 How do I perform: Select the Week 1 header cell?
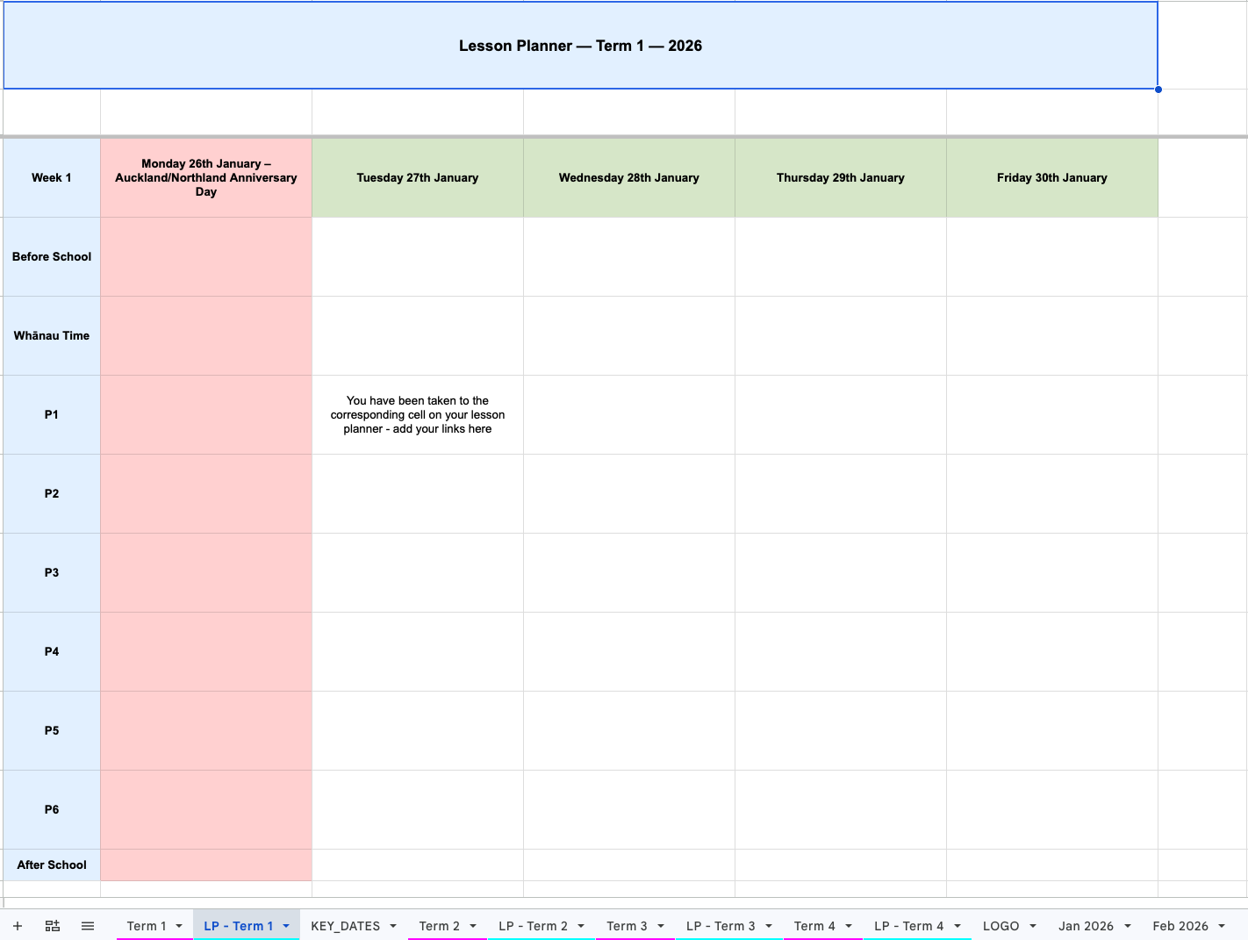point(52,177)
